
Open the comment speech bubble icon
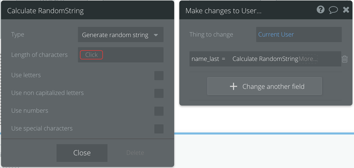click(x=333, y=10)
